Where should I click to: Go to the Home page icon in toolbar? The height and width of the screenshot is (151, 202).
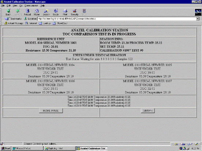click(37, 12)
